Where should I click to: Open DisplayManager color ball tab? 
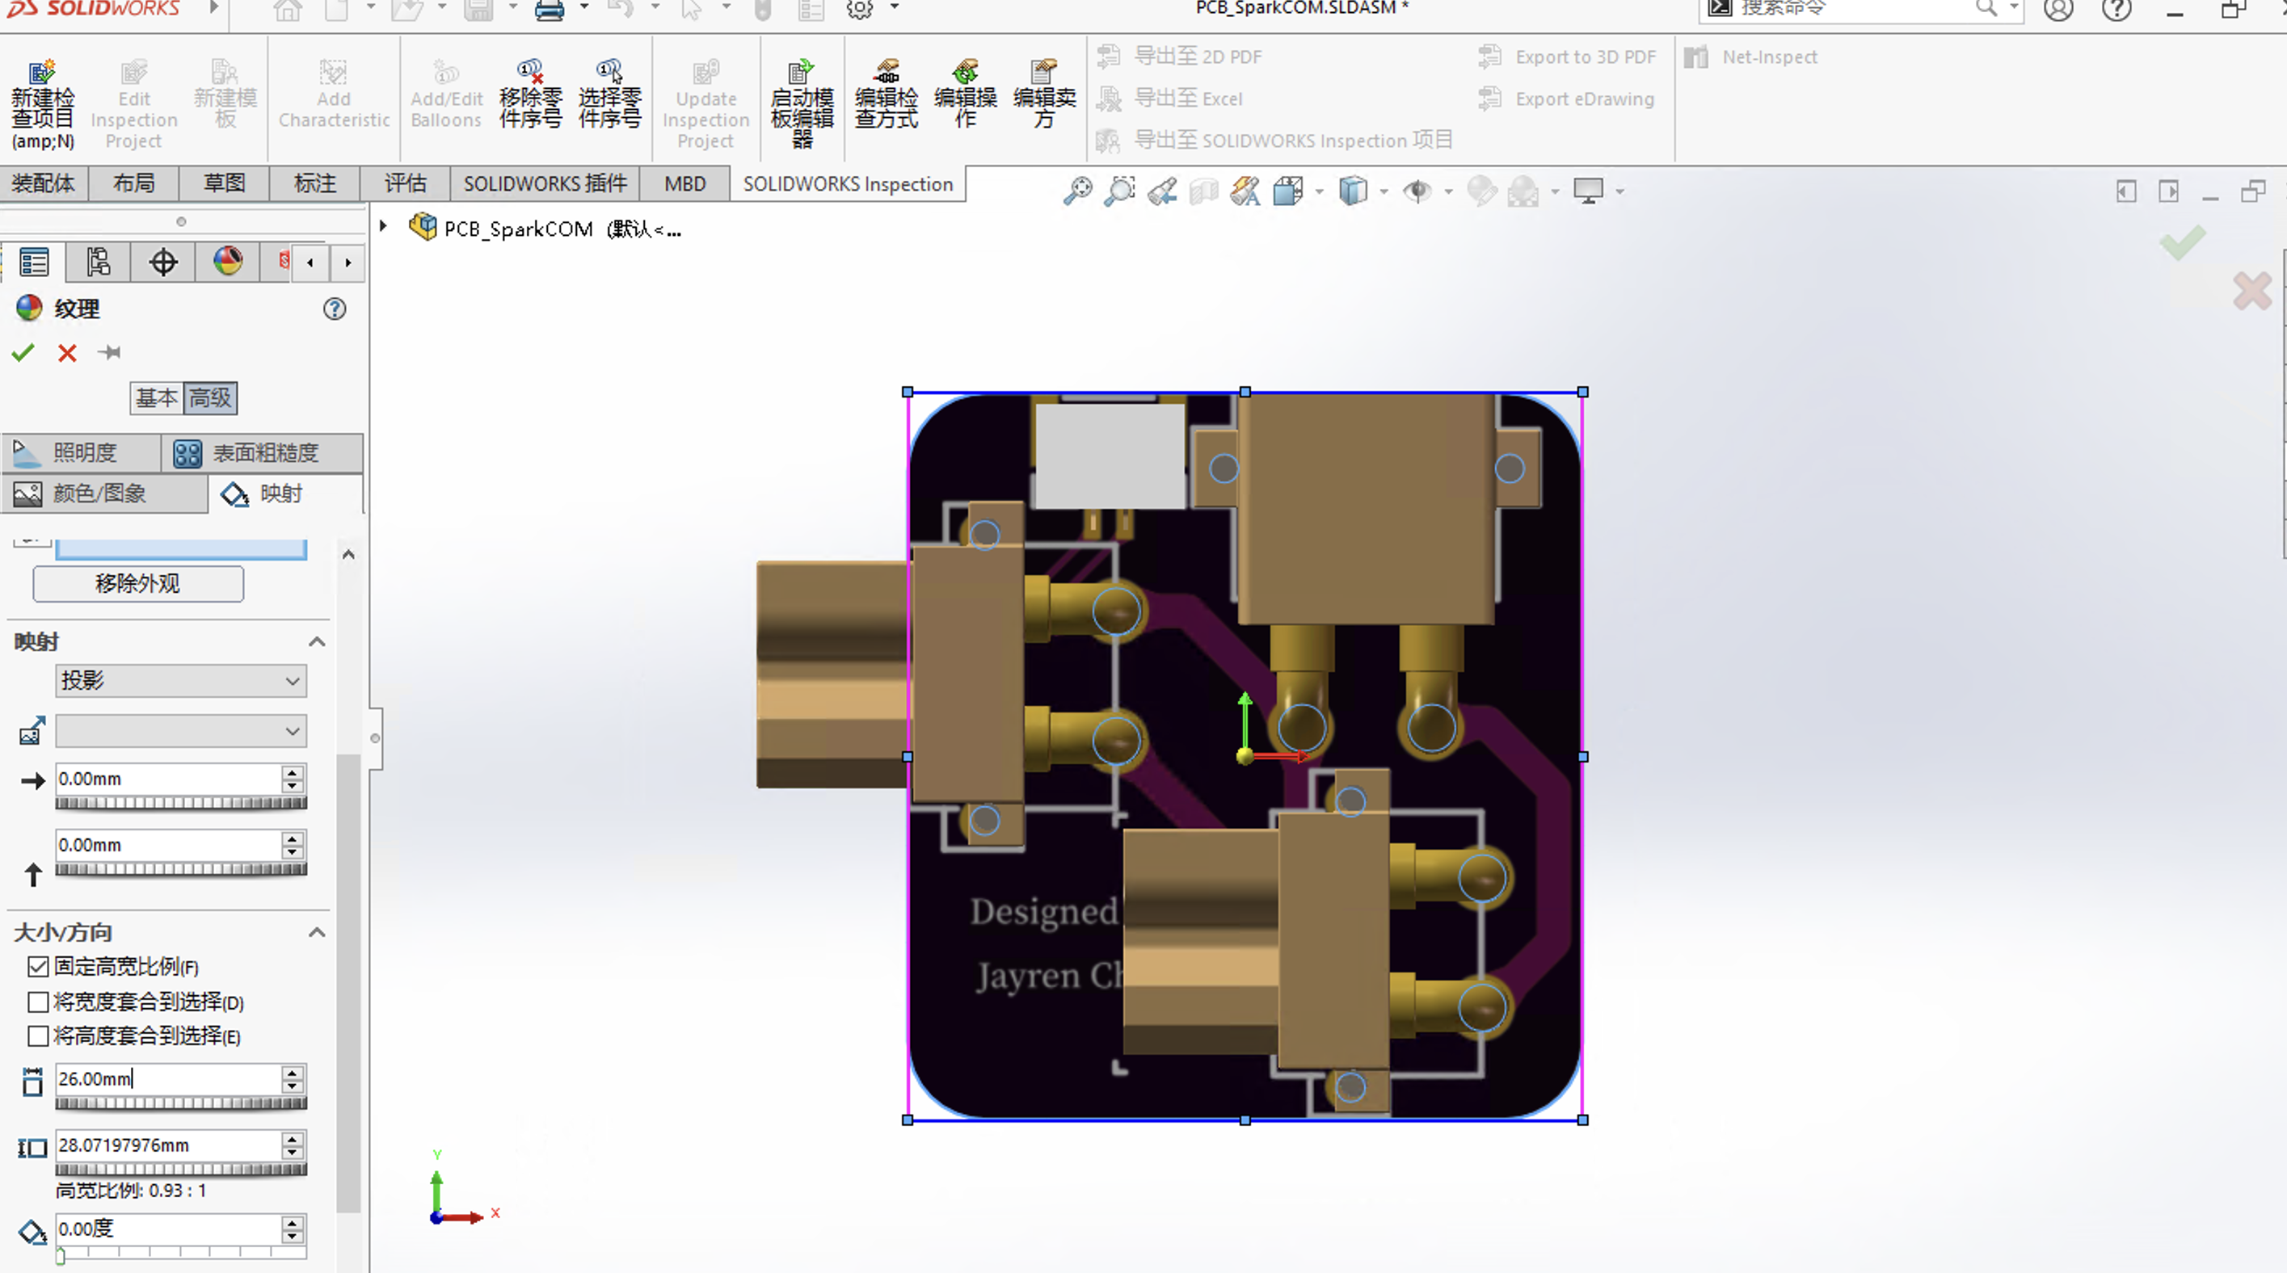[x=228, y=263]
